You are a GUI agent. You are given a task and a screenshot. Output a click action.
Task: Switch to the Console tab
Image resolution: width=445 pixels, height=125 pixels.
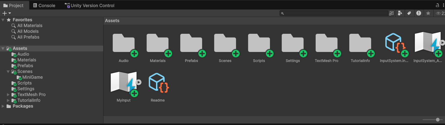click(x=44, y=5)
